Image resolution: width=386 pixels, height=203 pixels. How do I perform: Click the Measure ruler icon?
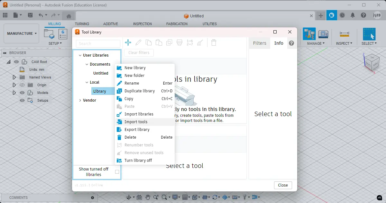[344, 34]
